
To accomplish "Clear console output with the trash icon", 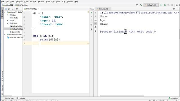I will (95, 31).
